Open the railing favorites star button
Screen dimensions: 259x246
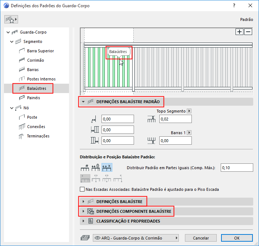click(11, 19)
